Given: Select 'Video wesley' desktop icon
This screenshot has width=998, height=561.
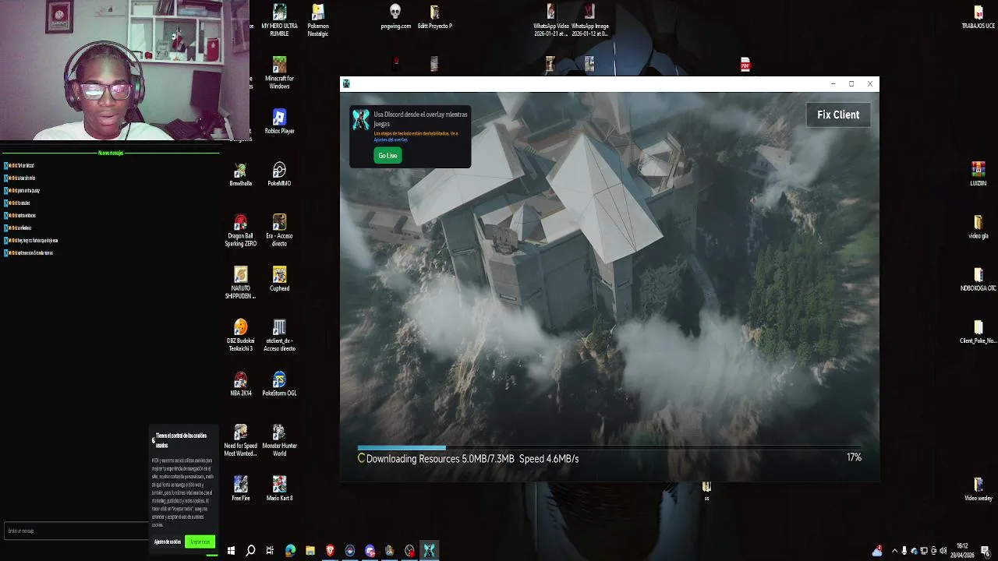Looking at the screenshot, I should tap(978, 489).
